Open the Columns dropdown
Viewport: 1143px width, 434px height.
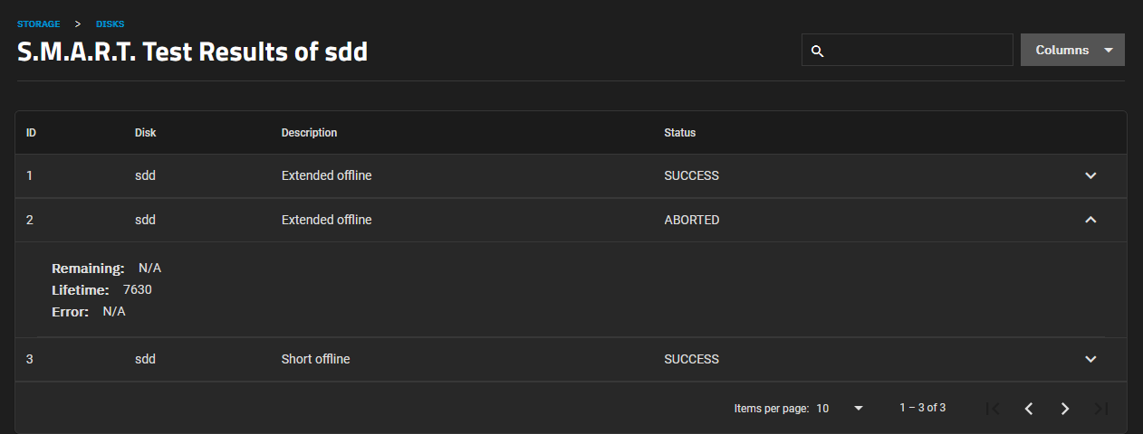[1072, 50]
